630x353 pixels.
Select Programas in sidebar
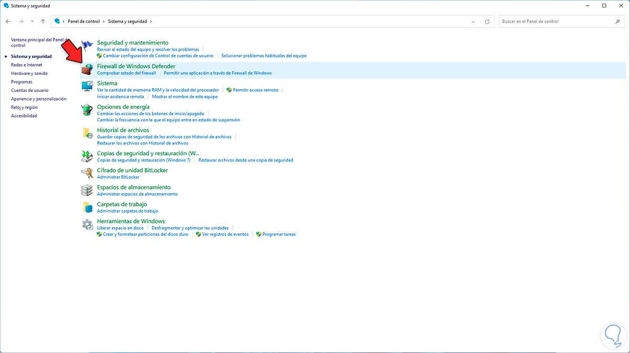coord(22,82)
